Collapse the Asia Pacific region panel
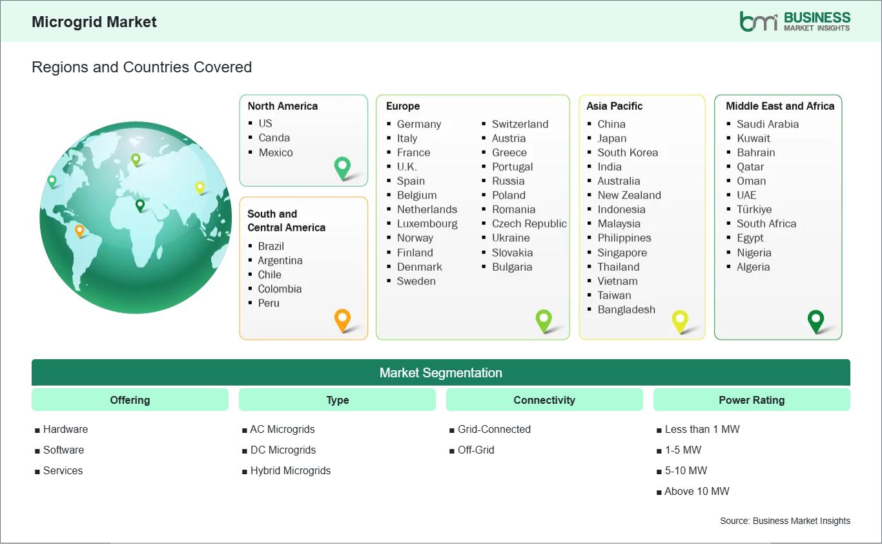The width and height of the screenshot is (882, 544). (x=642, y=216)
